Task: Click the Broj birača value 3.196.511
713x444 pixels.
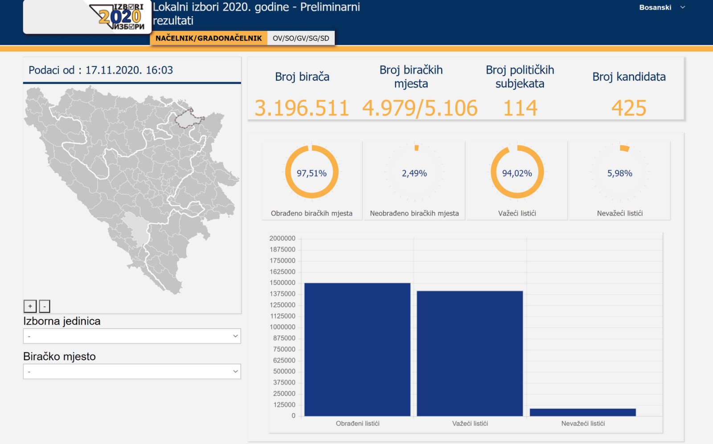Action: 302,108
